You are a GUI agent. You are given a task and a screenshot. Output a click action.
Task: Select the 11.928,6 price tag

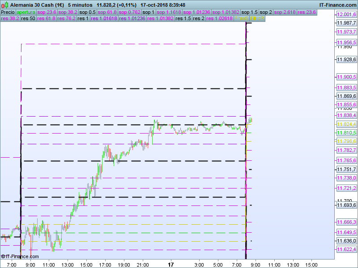pyautogui.click(x=346, y=59)
